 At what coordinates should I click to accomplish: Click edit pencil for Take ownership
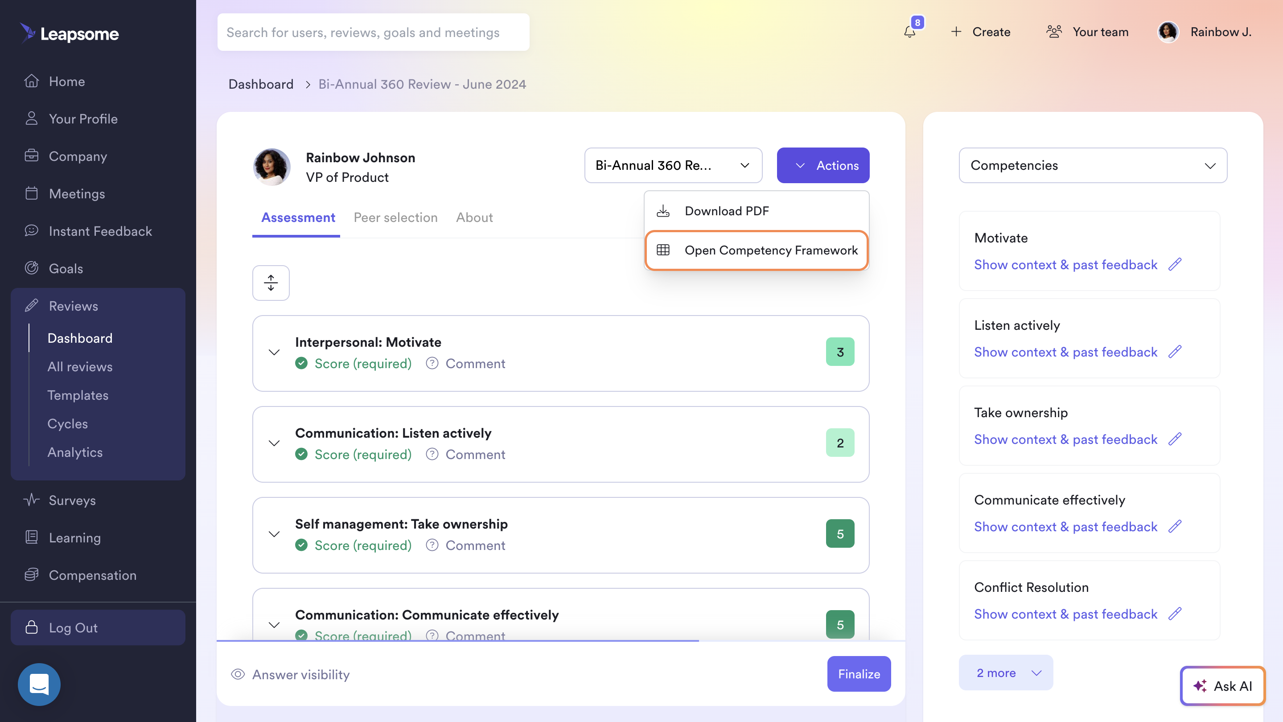coord(1175,439)
